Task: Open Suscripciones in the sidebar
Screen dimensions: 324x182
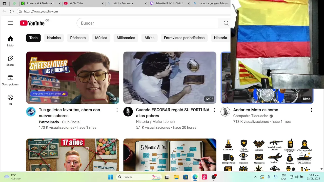Action: tap(10, 80)
